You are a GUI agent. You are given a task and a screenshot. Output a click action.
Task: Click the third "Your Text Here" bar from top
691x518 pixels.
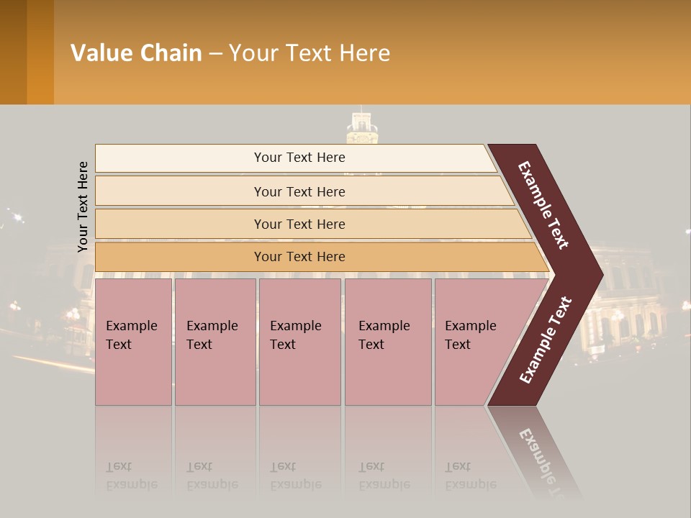click(299, 224)
